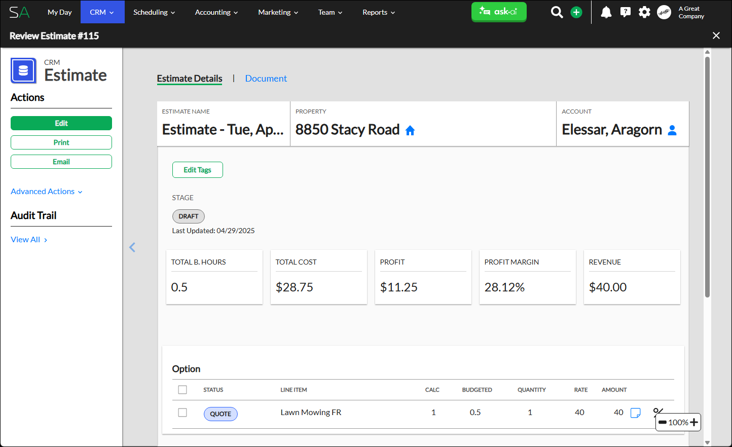Click the SA logo icon
Screen dimensions: 732x447
19,12
